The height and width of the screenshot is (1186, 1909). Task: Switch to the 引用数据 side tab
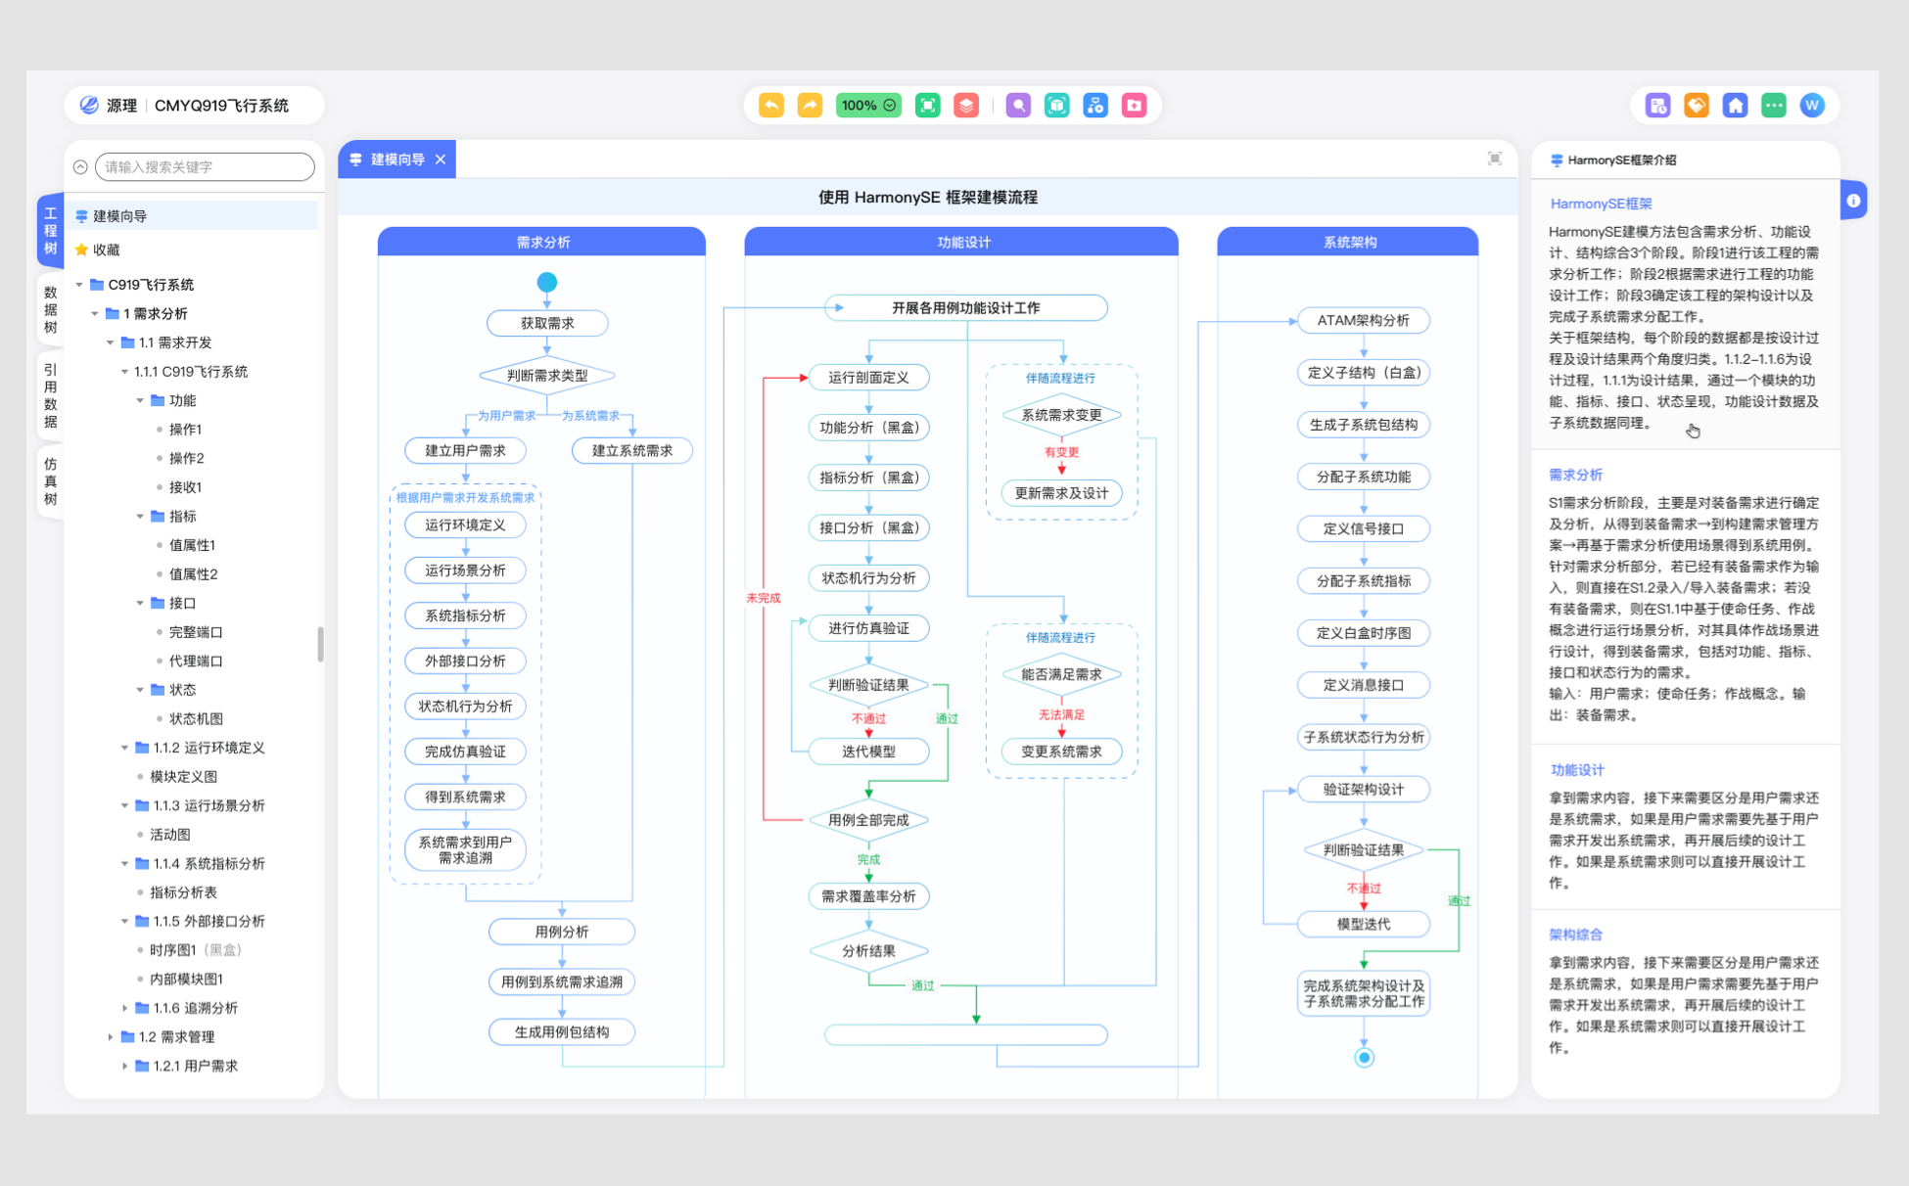[x=50, y=395]
